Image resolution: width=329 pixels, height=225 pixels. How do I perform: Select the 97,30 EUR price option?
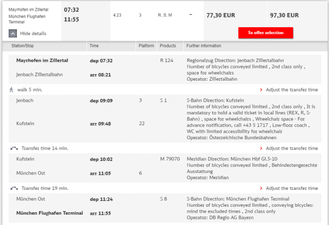point(284,15)
